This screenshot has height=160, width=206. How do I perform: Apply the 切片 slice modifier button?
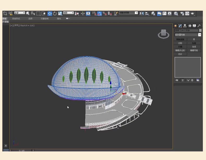point(180,54)
